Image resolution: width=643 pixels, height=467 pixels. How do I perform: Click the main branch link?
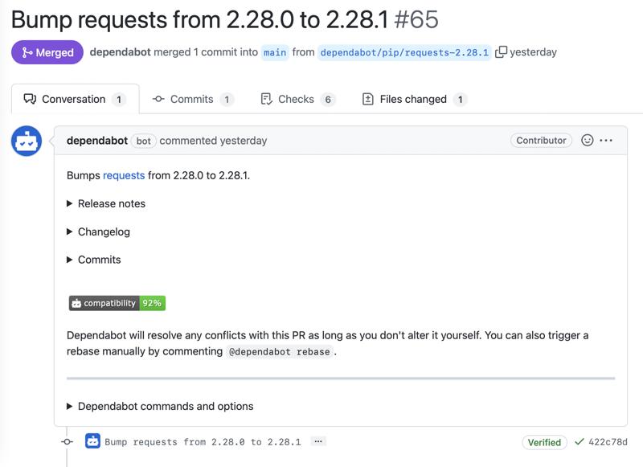pos(275,52)
